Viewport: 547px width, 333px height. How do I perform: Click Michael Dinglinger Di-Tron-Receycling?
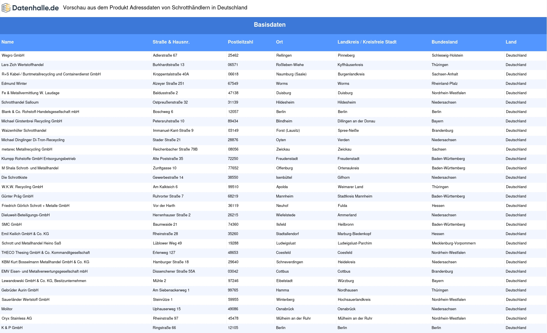pos(33,140)
